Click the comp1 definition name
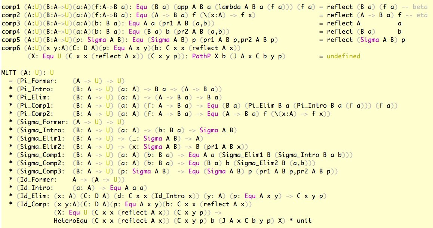 (11, 7)
